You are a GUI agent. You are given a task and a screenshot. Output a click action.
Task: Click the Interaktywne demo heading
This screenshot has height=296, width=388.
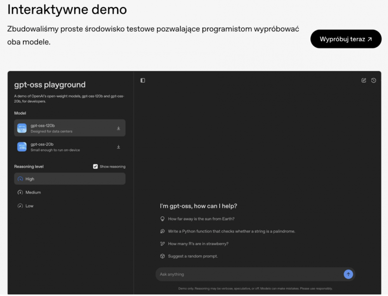click(x=67, y=9)
